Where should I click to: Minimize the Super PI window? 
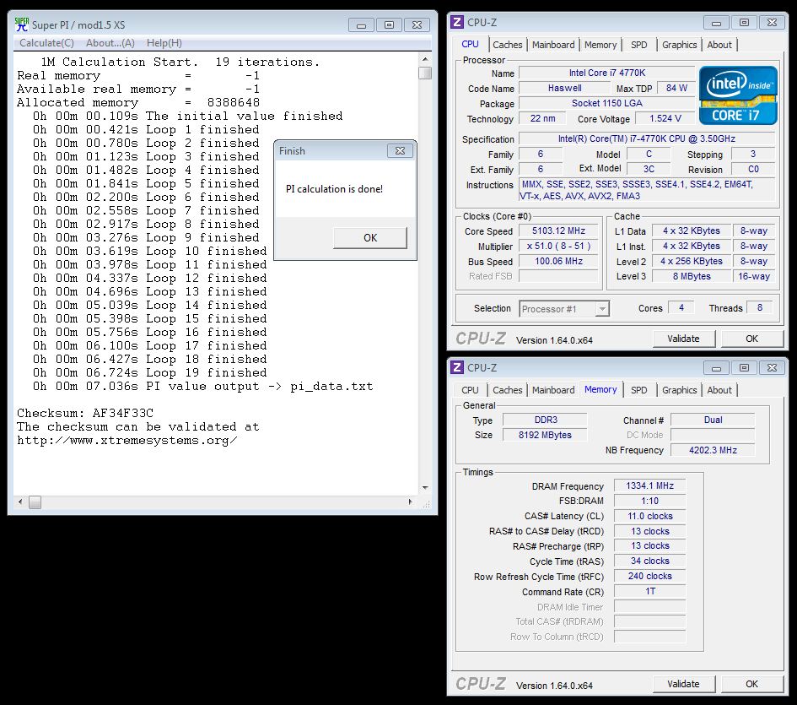click(x=361, y=25)
